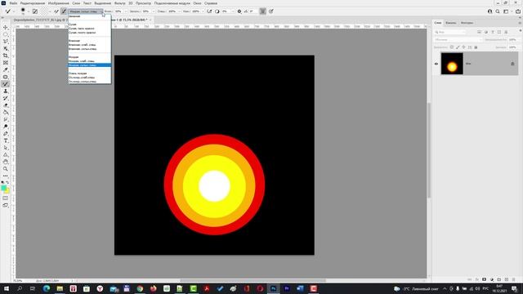Screen dimensions: 523x294
Task: Filter layers by pixel layers icon
Action: click(480, 32)
